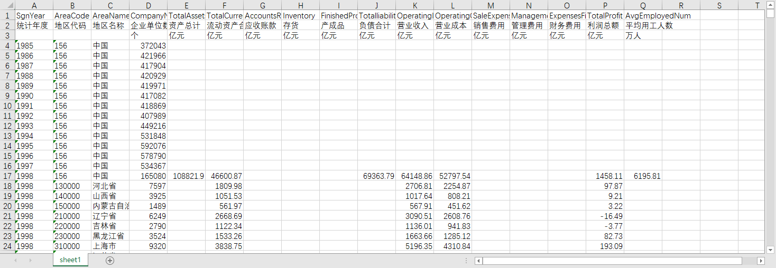776x268 pixels.
Task: Select column P header
Action: [x=605, y=5]
